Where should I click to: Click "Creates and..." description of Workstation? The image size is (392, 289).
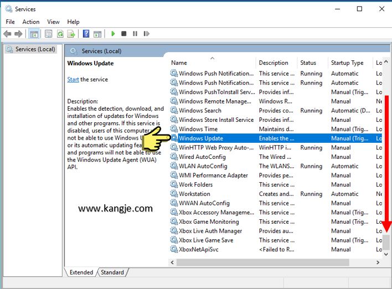(276, 194)
